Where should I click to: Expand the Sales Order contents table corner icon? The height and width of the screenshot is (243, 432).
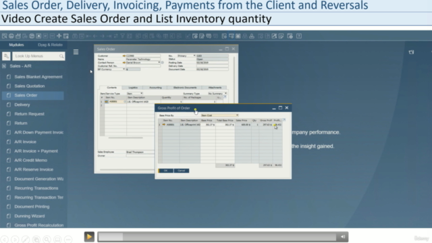225,97
